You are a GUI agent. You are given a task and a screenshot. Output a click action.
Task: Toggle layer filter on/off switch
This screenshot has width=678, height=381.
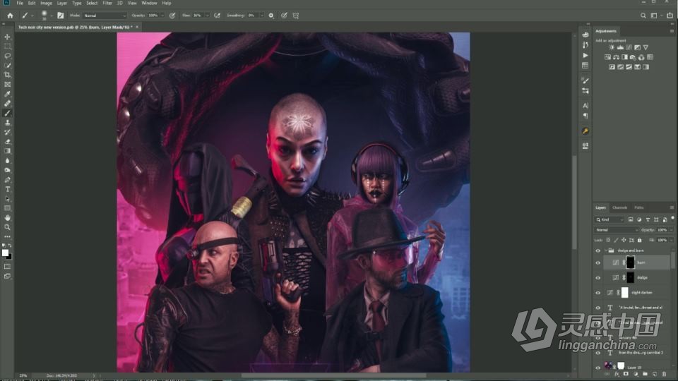(x=673, y=219)
